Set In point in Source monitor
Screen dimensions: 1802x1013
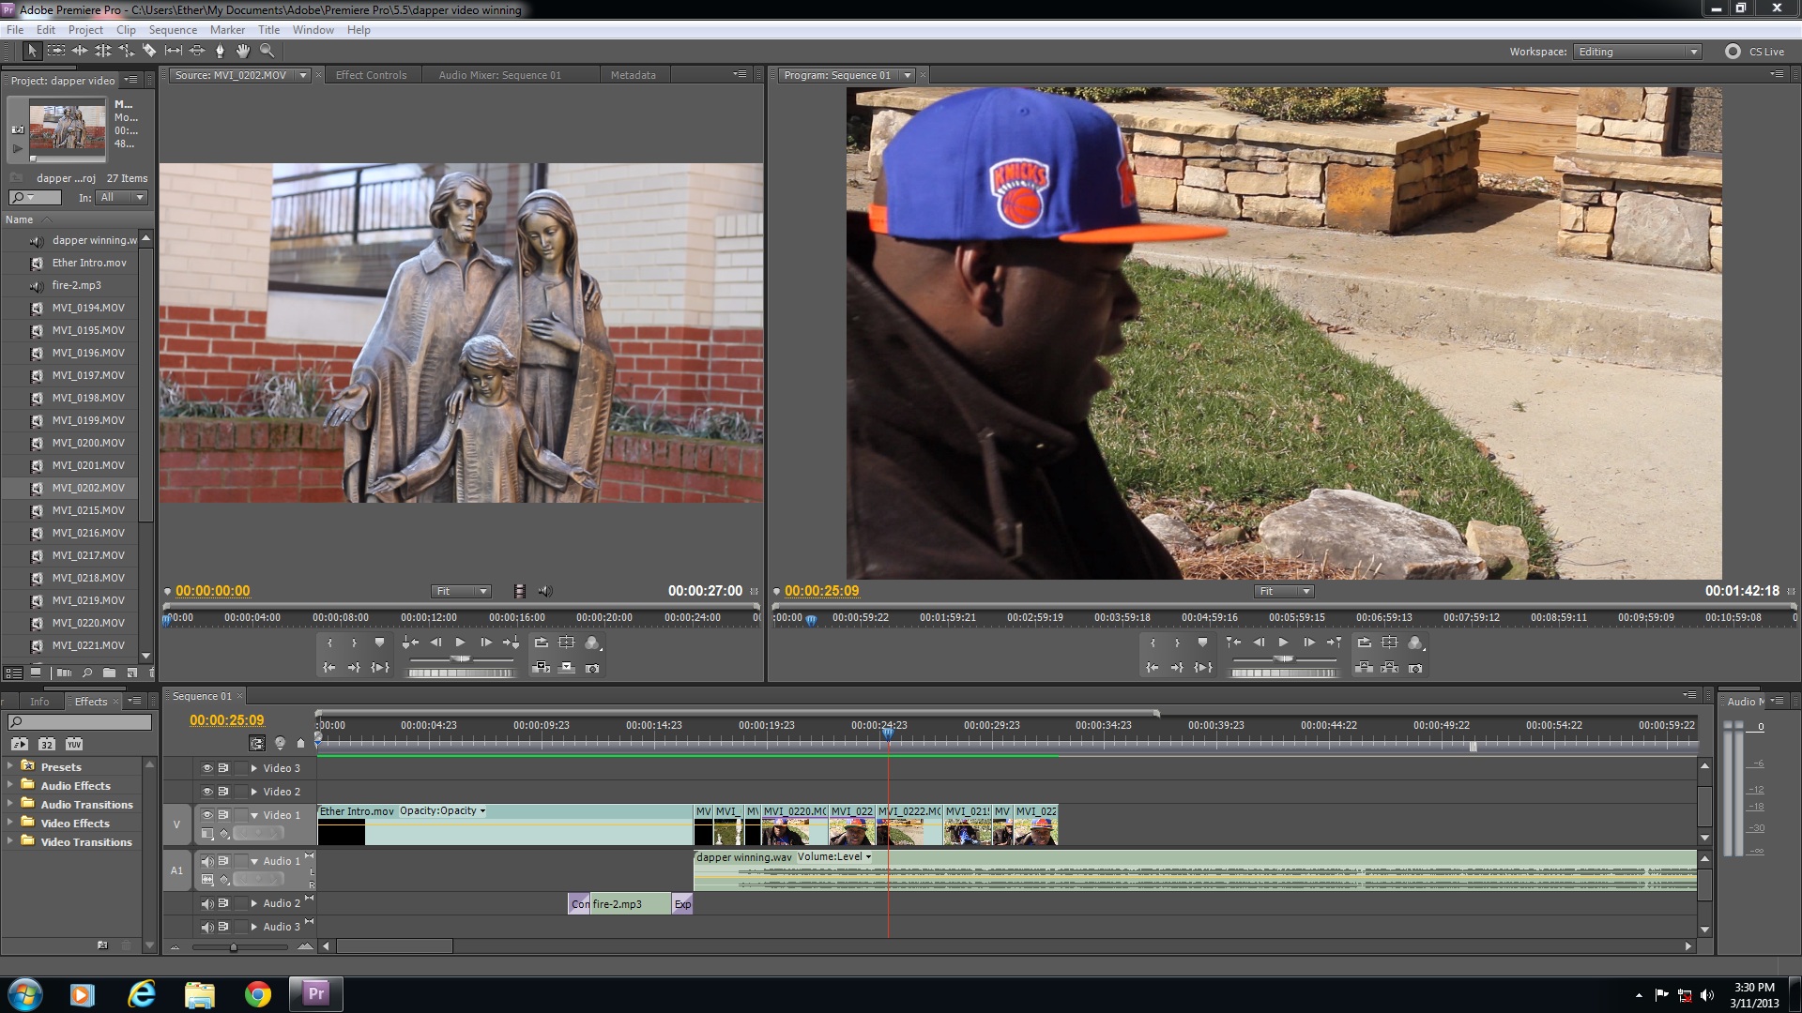(x=329, y=643)
